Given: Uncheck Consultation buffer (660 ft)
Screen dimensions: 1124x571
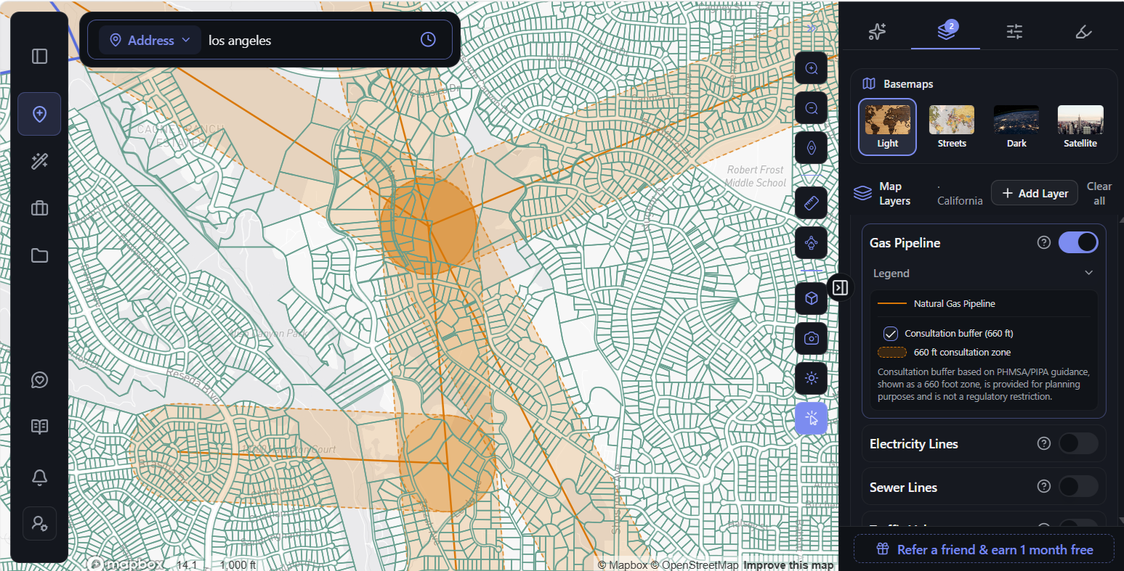Looking at the screenshot, I should (891, 334).
